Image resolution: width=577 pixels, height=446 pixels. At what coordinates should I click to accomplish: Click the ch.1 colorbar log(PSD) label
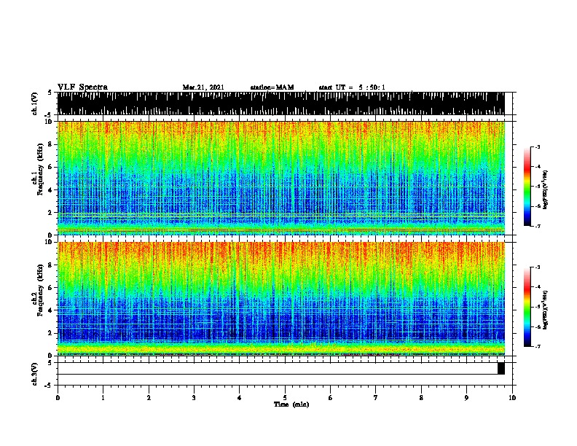pyautogui.click(x=545, y=190)
